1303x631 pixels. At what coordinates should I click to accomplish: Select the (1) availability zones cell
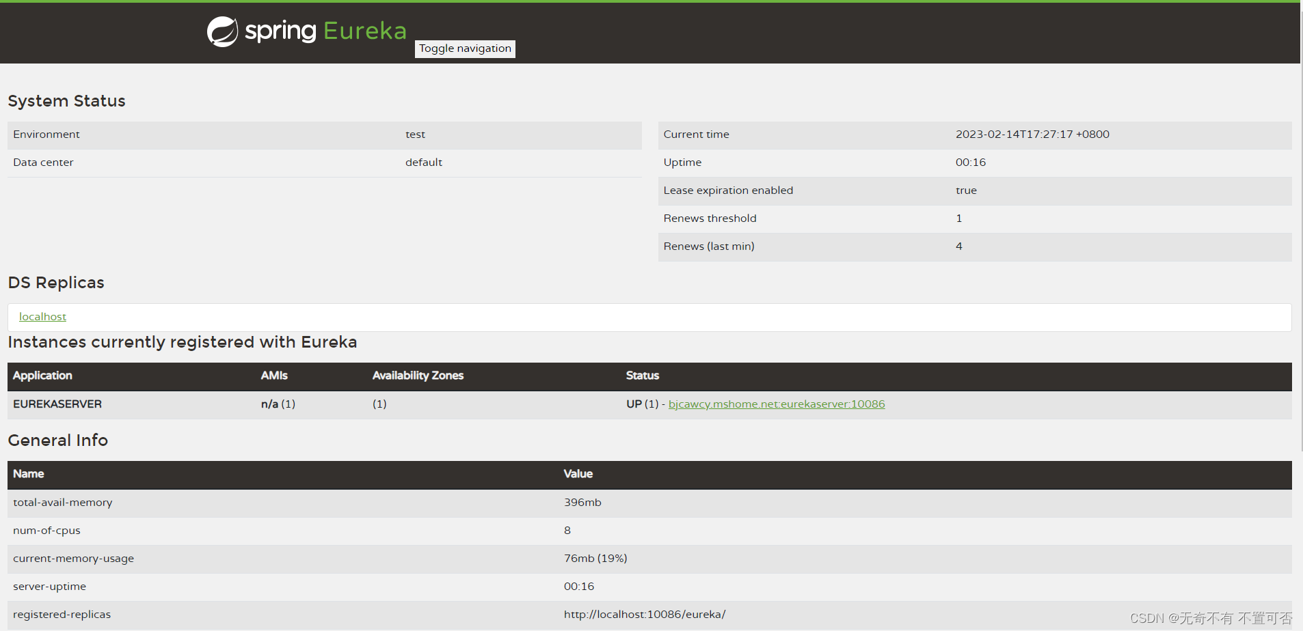379,404
